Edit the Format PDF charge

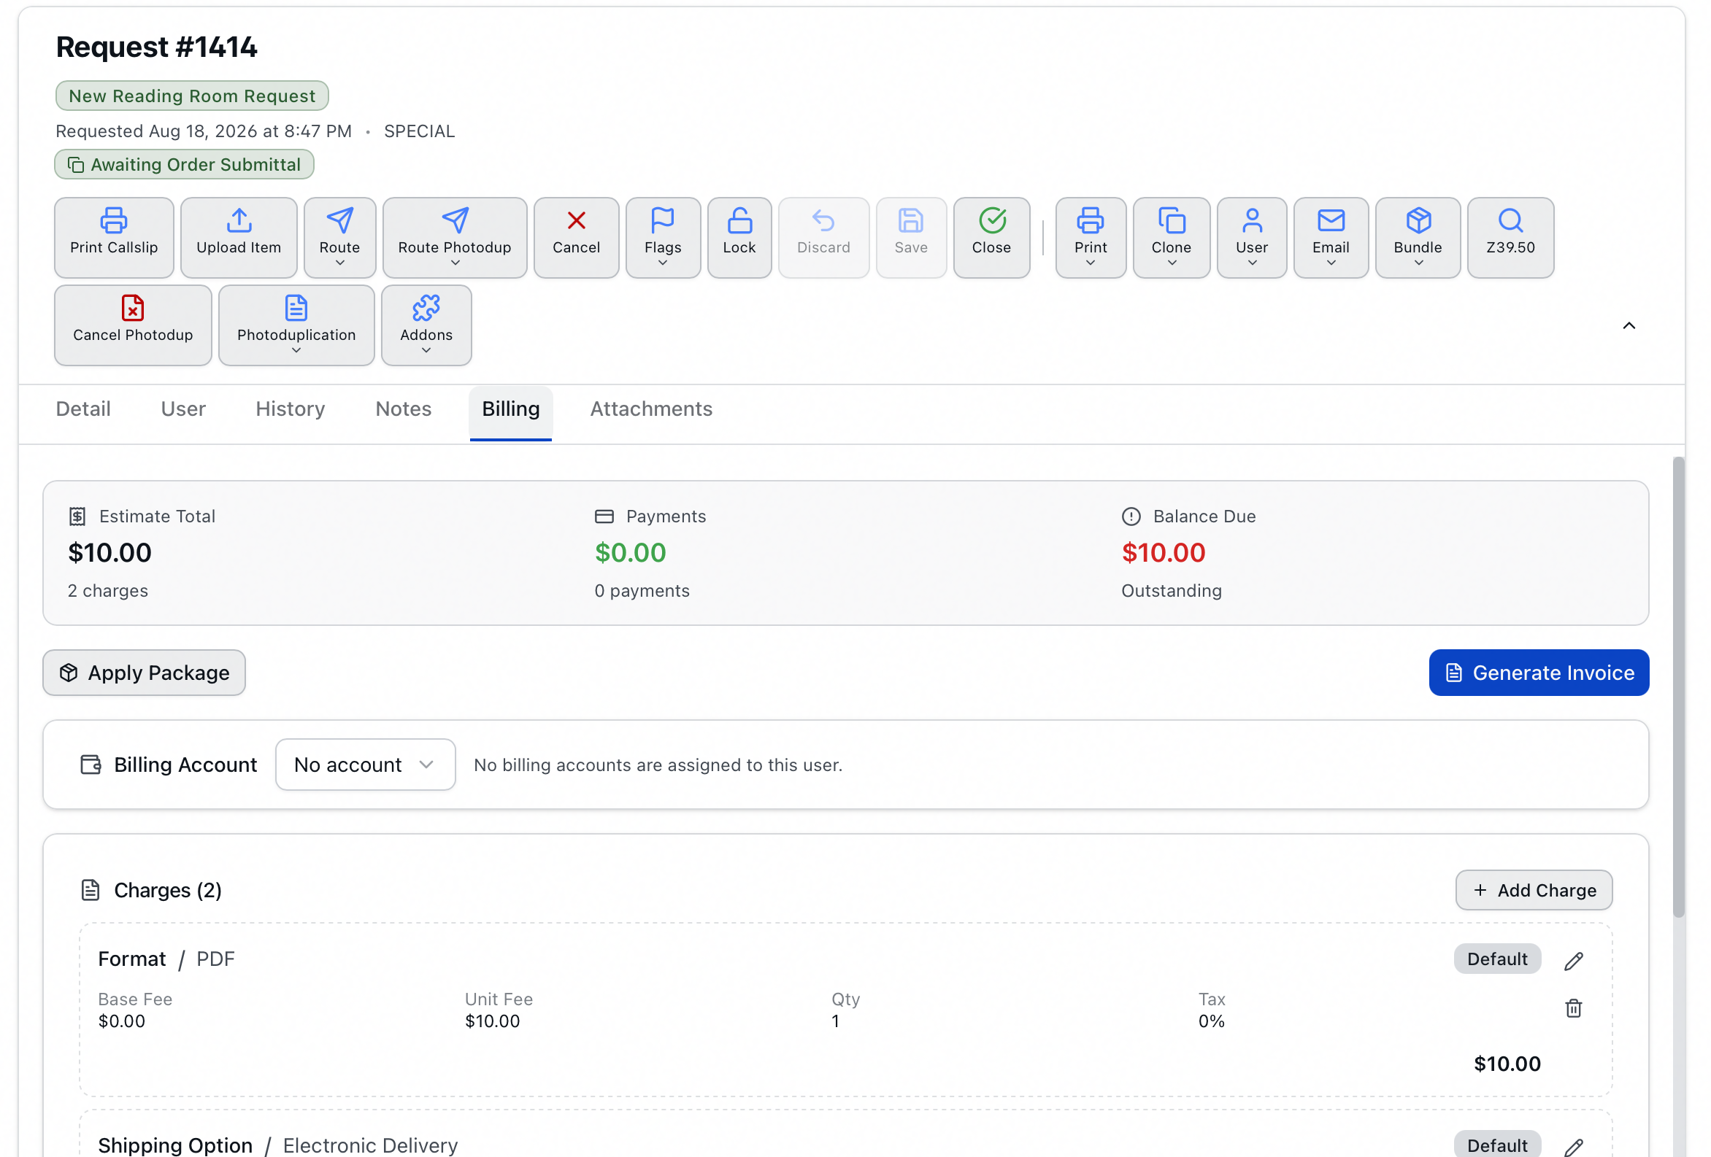pyautogui.click(x=1572, y=960)
